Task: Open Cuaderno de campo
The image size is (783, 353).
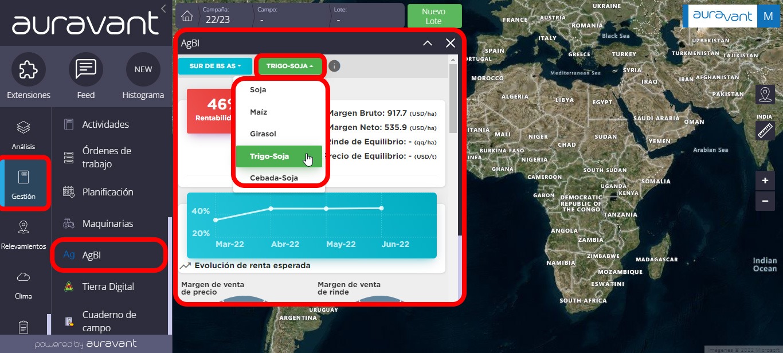Action: [109, 321]
